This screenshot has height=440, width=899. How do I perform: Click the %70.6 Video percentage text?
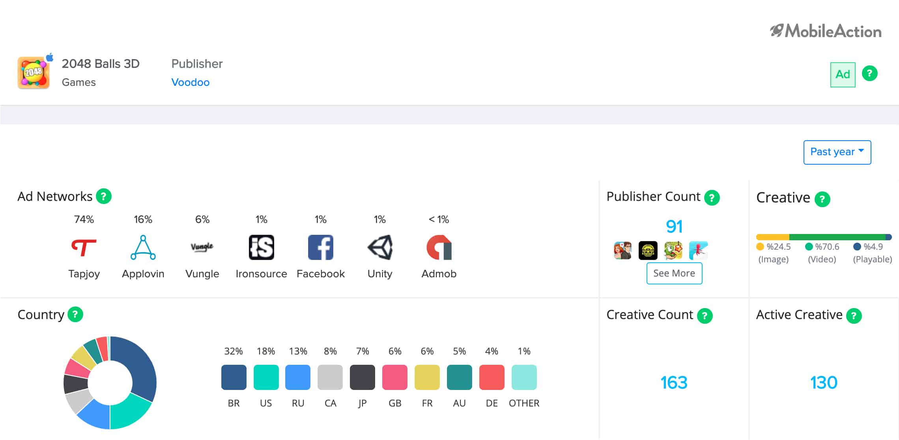tap(827, 247)
